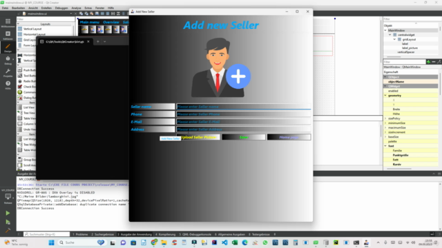The image size is (442, 248).
Task: Select the Design mode pencil icon
Action: tap(8, 48)
